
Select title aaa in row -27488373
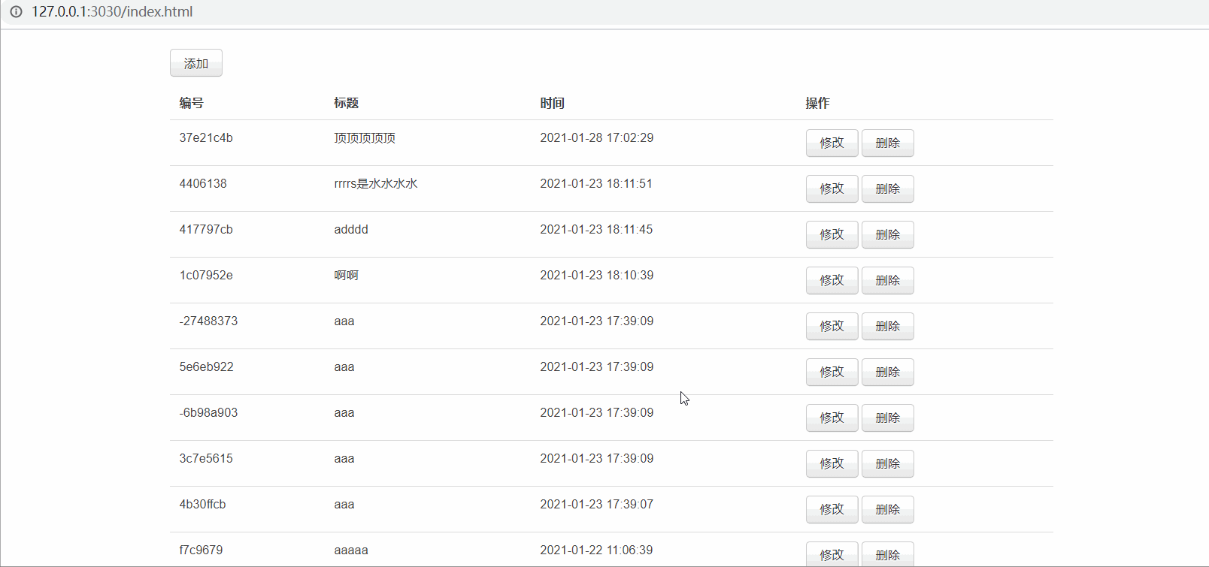(344, 321)
